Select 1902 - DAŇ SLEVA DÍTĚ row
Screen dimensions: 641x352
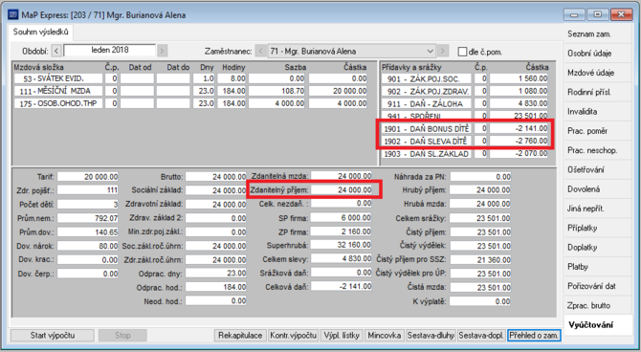tap(465, 142)
